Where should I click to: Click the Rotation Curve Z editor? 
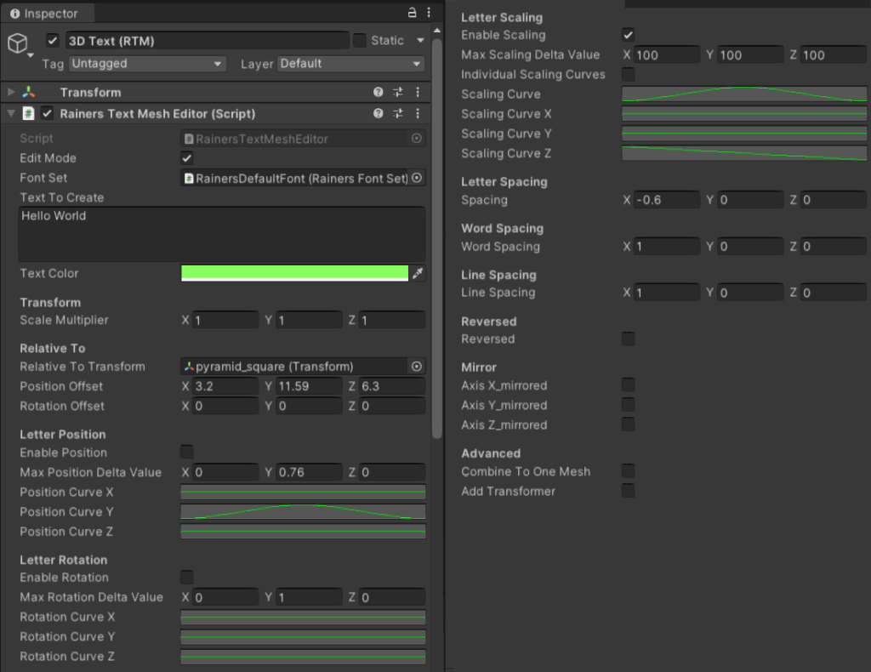304,657
